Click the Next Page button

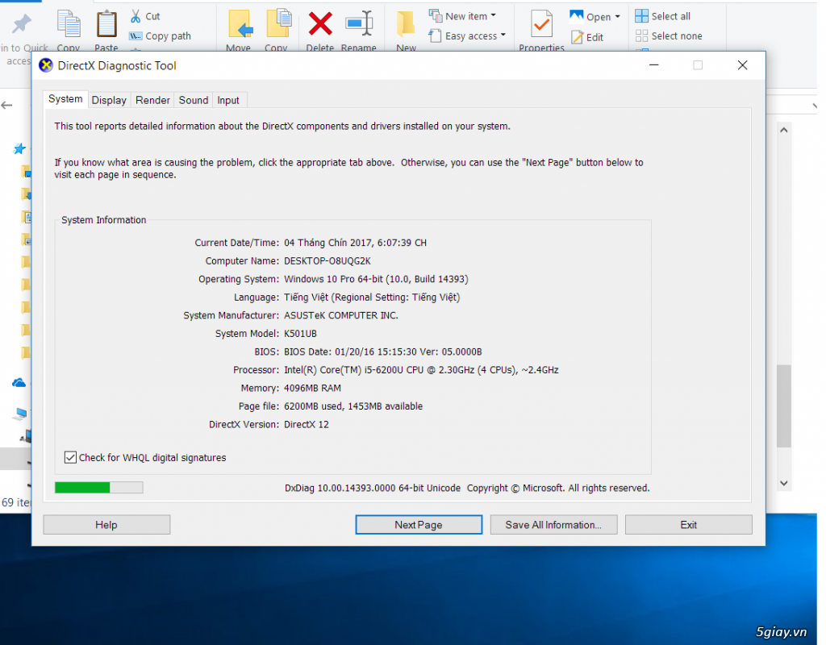(x=418, y=525)
